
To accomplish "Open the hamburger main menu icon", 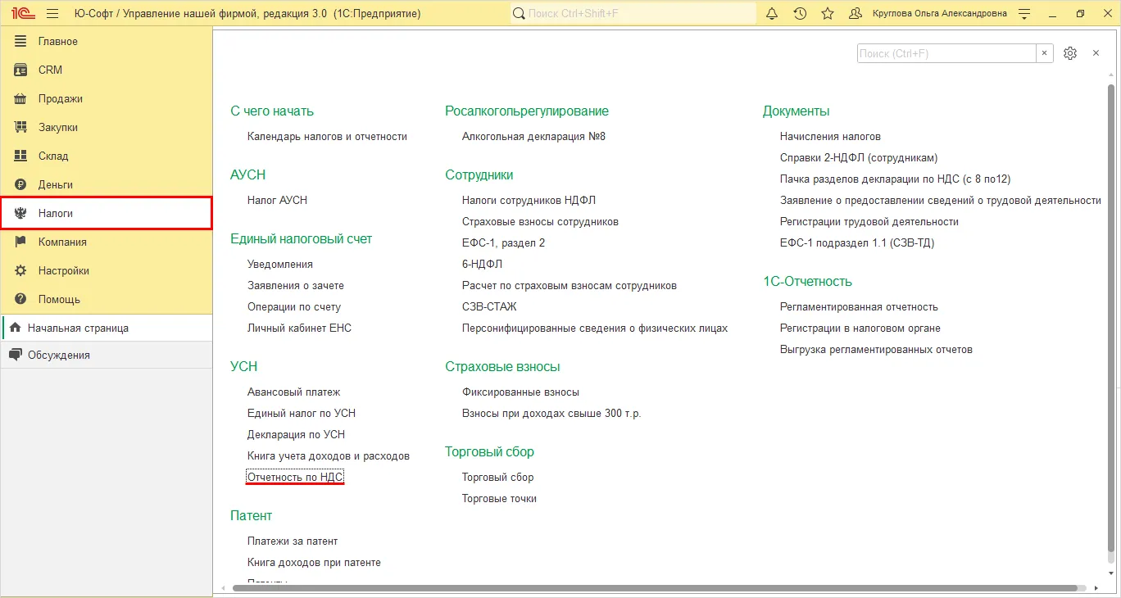I will coord(52,14).
